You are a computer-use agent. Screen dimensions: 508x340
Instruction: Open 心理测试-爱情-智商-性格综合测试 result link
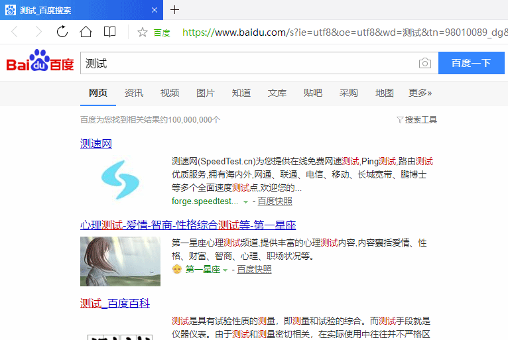click(x=188, y=225)
